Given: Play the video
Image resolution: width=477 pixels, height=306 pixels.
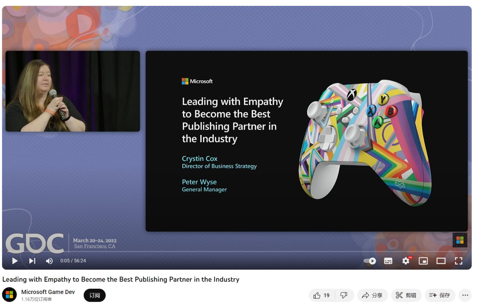Looking at the screenshot, I should pyautogui.click(x=15, y=261).
